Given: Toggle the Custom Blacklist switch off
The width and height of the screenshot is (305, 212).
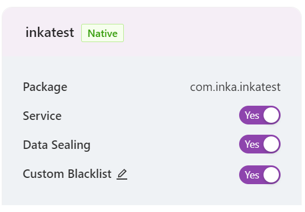Looking at the screenshot, I should [260, 175].
